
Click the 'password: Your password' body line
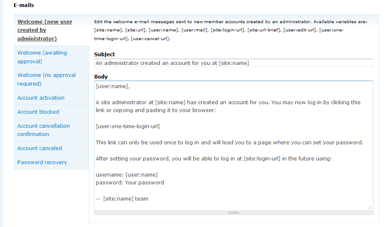click(130, 183)
